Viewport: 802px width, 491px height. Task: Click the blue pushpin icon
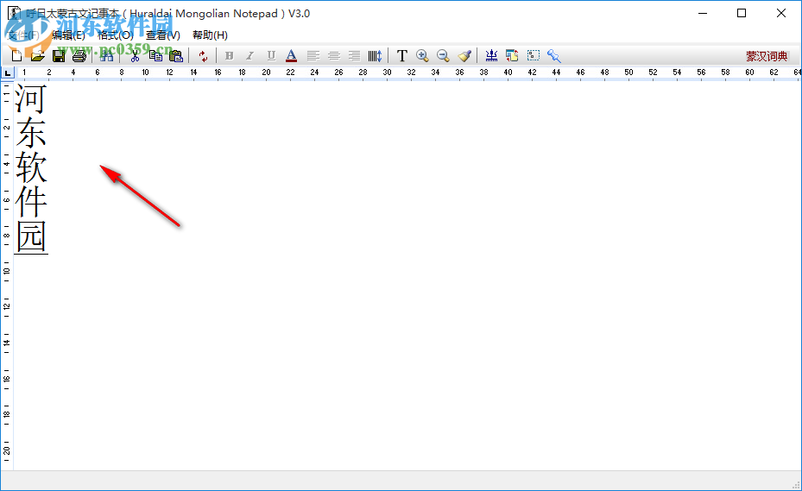pyautogui.click(x=554, y=56)
